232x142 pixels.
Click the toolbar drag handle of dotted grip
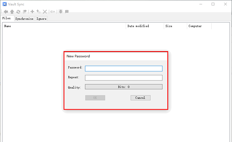[2, 12]
